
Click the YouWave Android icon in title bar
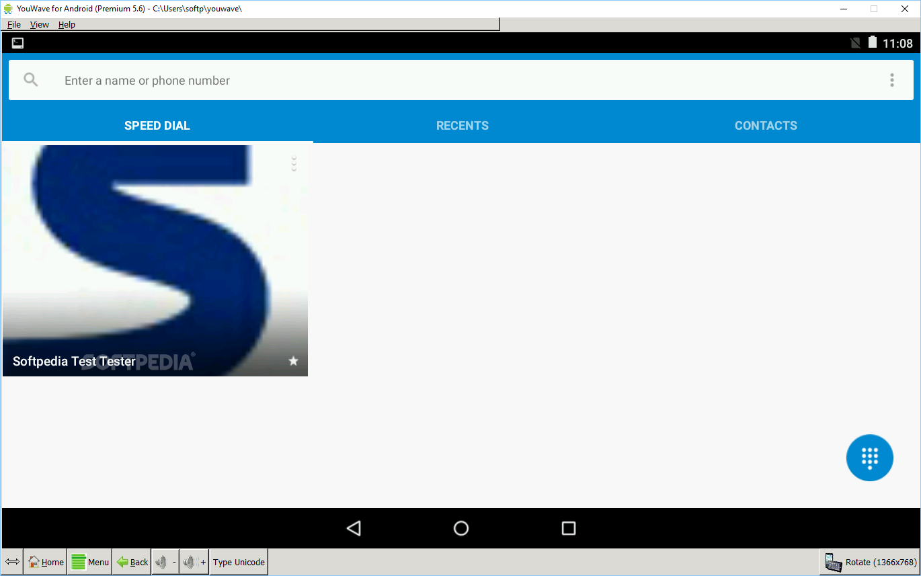[x=9, y=9]
